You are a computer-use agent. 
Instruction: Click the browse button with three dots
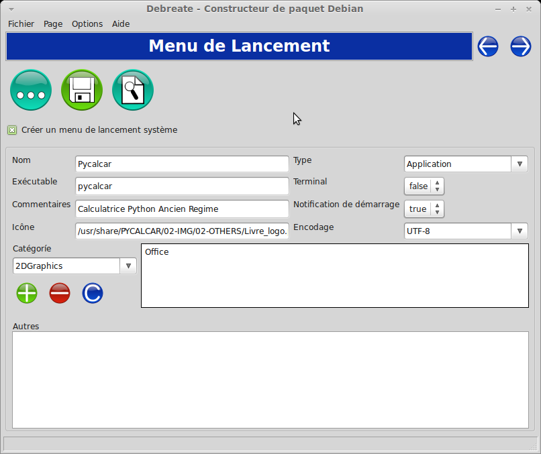(31, 90)
